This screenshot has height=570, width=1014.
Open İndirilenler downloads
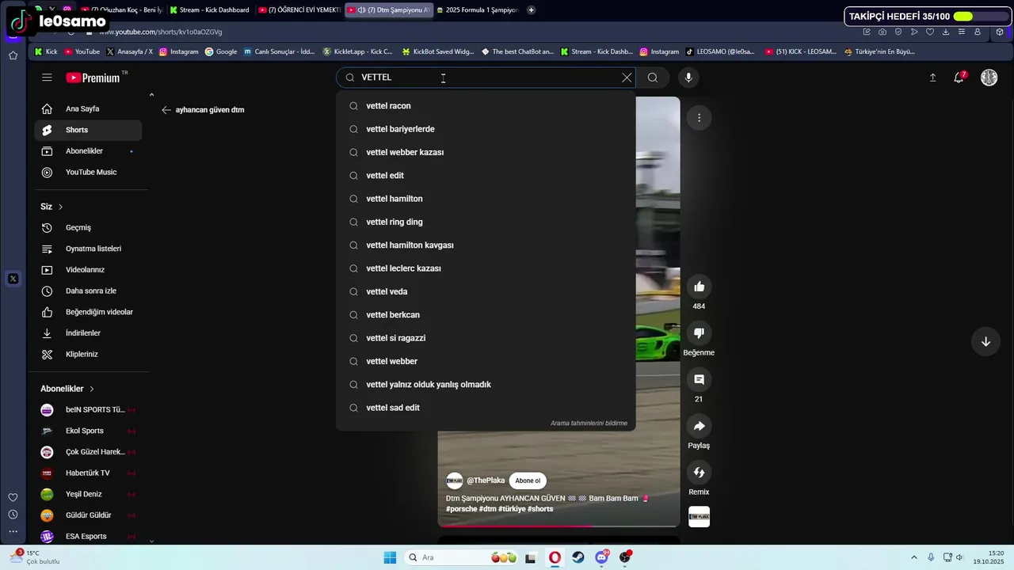89,333
